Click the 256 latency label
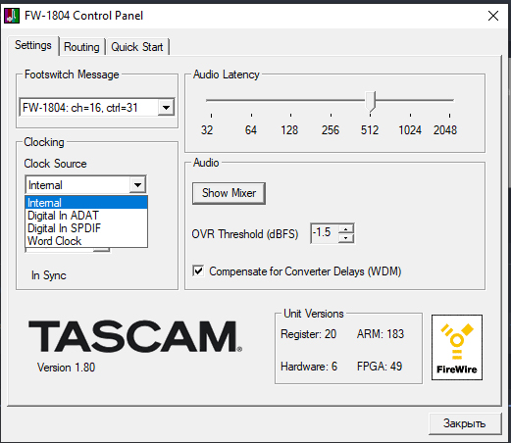 [331, 130]
